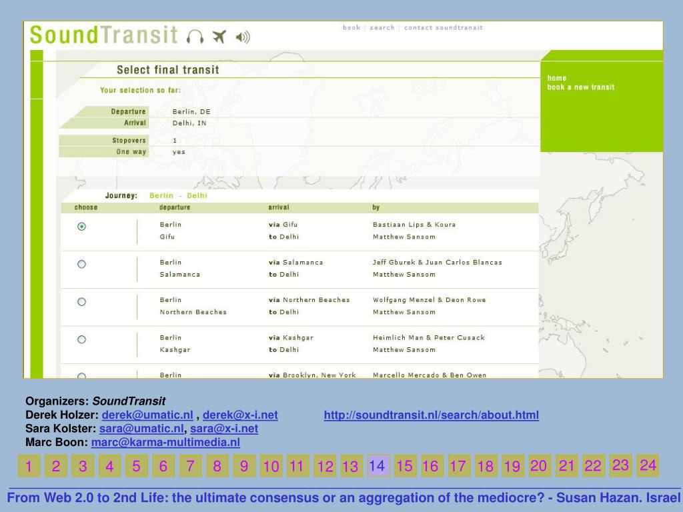Select the via Gifu transit radio button

(81, 227)
